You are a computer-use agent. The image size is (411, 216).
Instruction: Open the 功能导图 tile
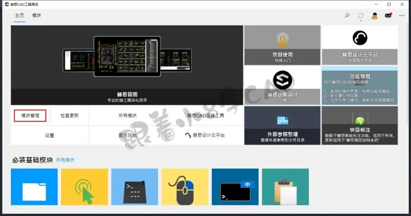point(360,85)
